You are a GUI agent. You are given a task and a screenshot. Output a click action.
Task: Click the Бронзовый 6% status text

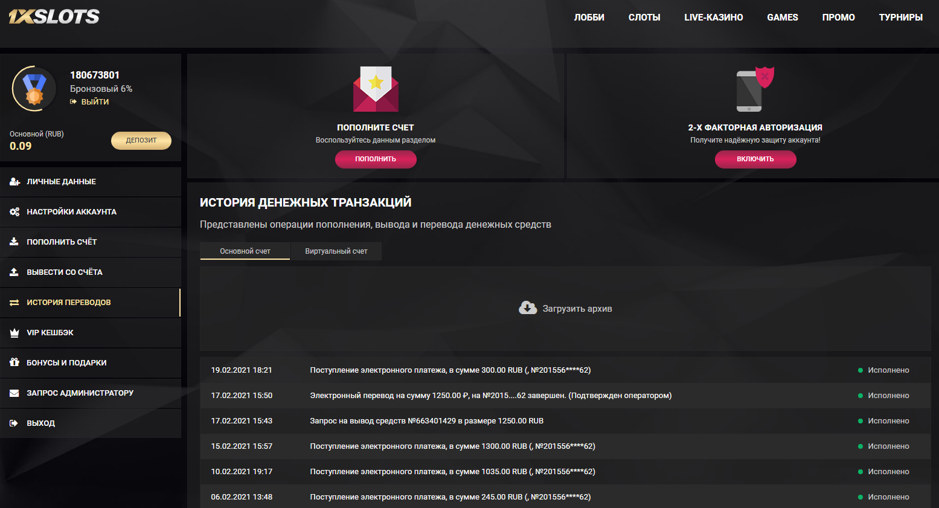101,89
